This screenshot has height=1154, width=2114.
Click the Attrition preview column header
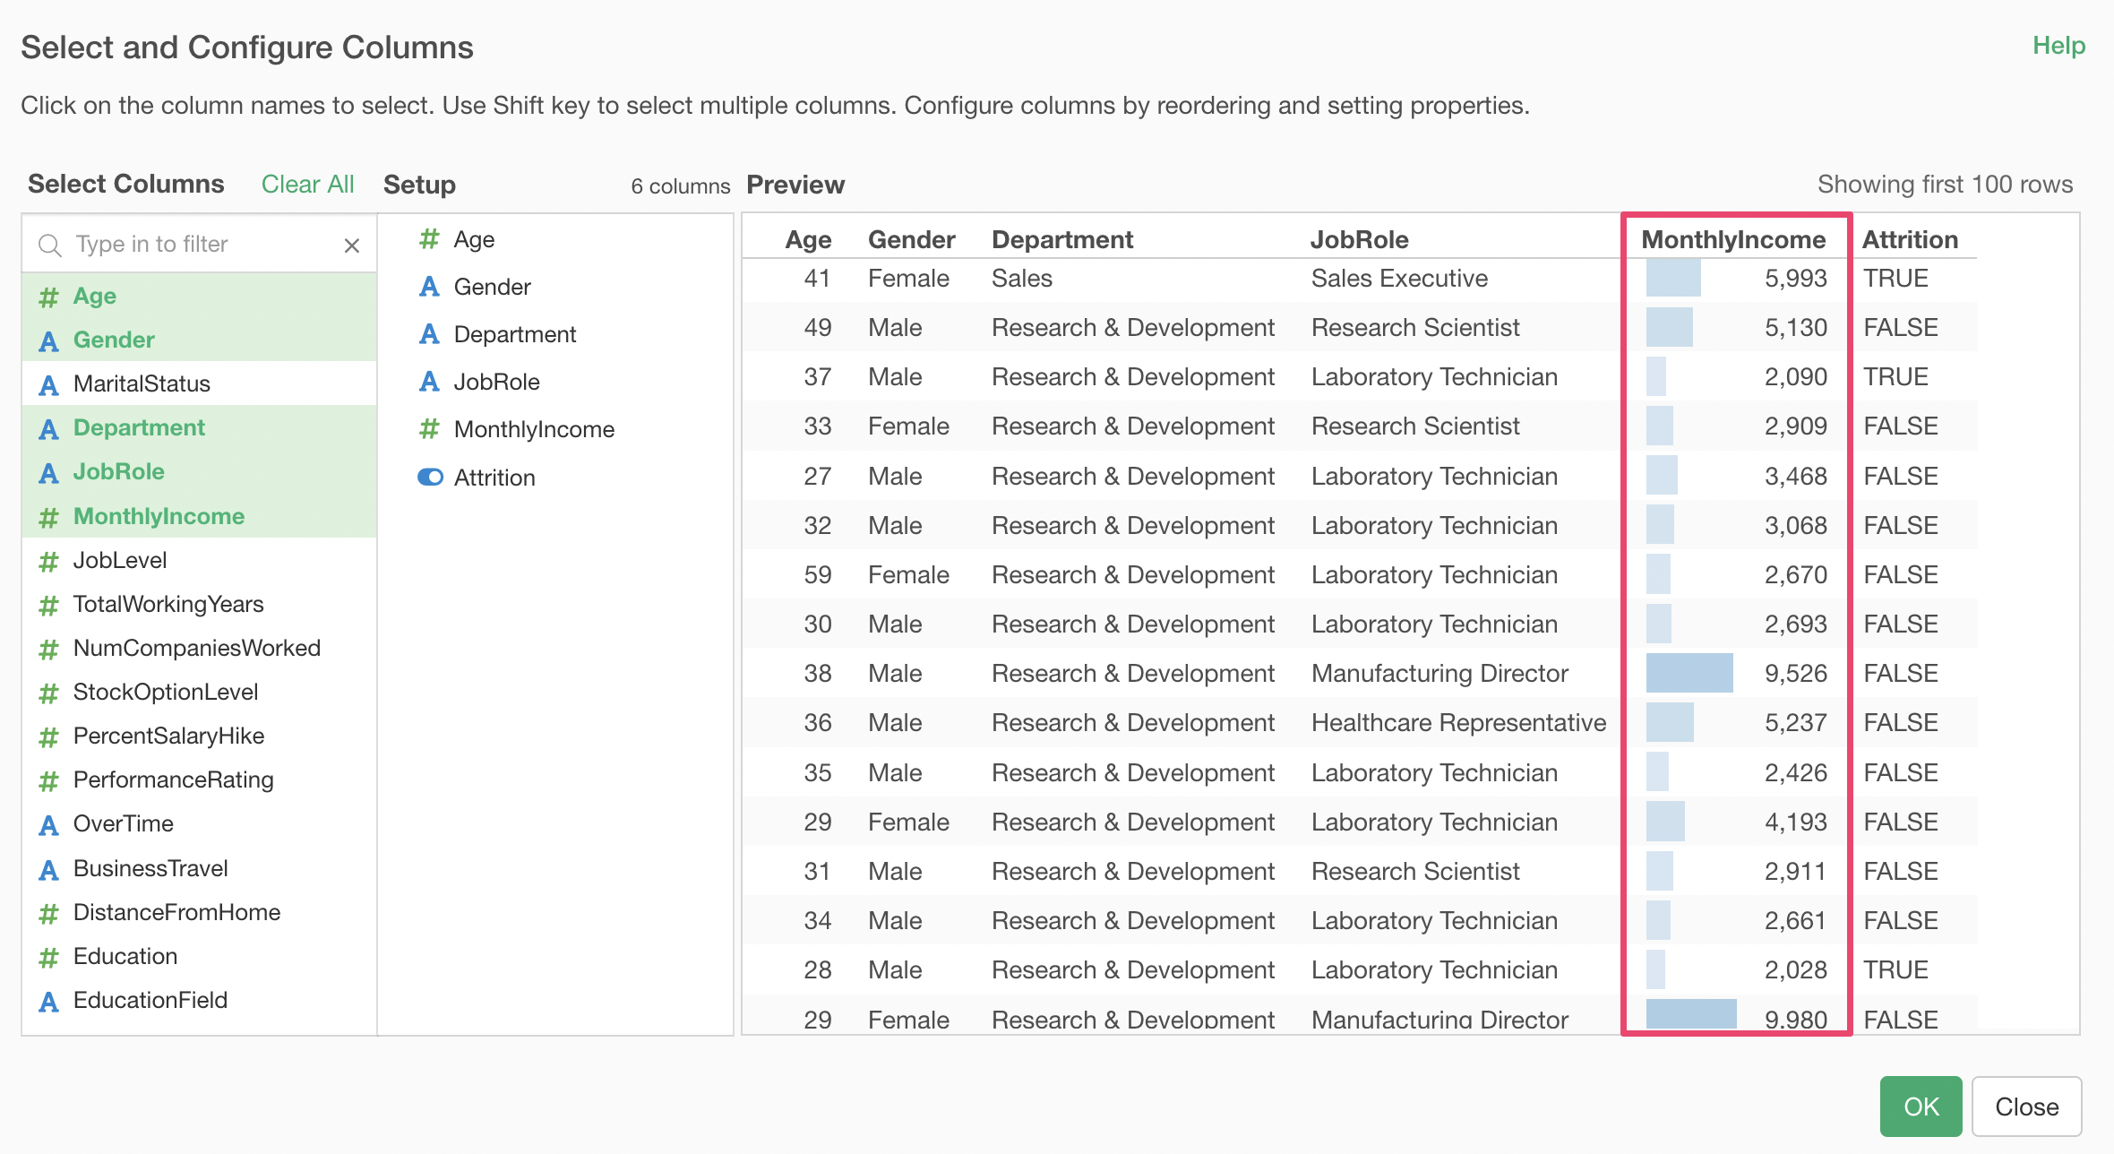coord(1910,239)
